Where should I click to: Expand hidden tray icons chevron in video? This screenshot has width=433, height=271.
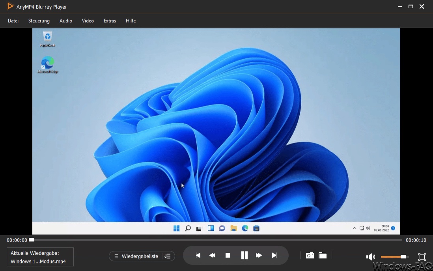tap(355, 228)
